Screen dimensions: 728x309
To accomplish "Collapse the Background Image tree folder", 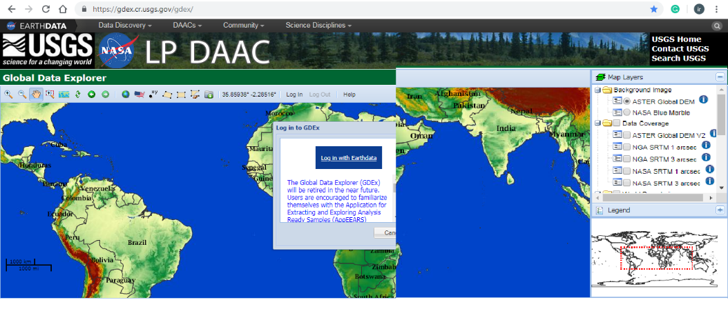I will coord(597,90).
